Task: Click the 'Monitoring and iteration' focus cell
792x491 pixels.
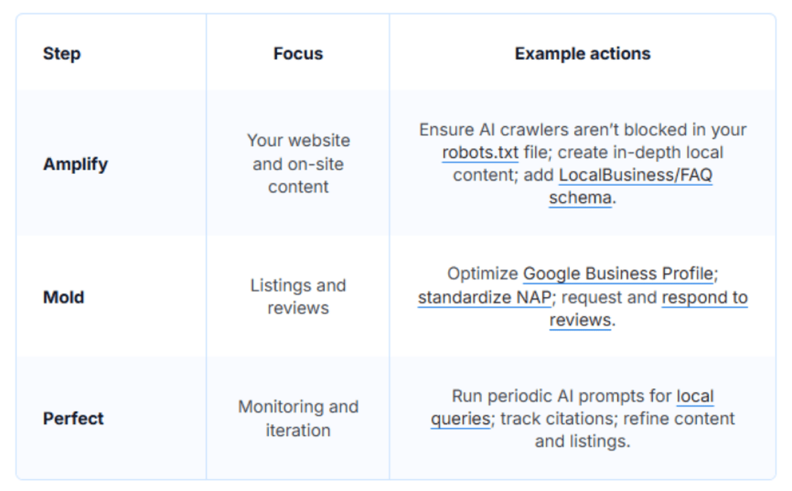Action: [x=298, y=418]
